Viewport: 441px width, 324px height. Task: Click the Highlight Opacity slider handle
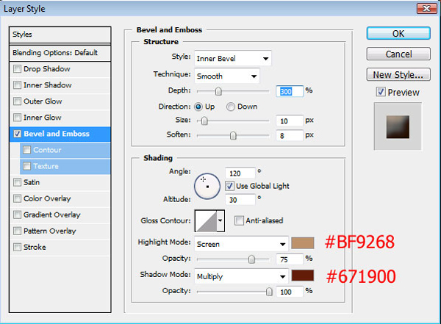tap(251, 259)
